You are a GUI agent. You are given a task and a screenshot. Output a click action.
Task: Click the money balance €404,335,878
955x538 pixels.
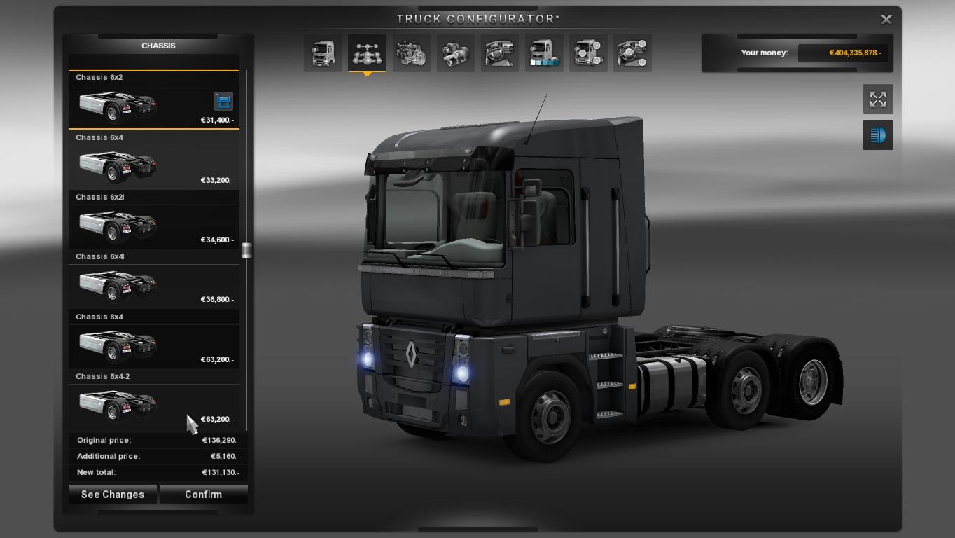point(855,53)
